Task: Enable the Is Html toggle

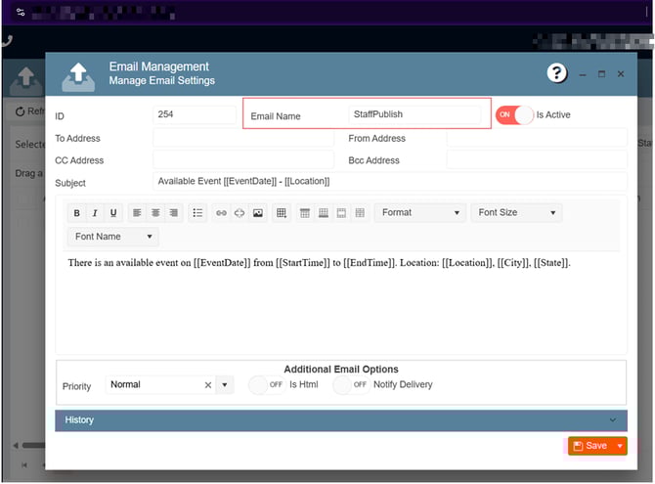Action: click(x=266, y=385)
